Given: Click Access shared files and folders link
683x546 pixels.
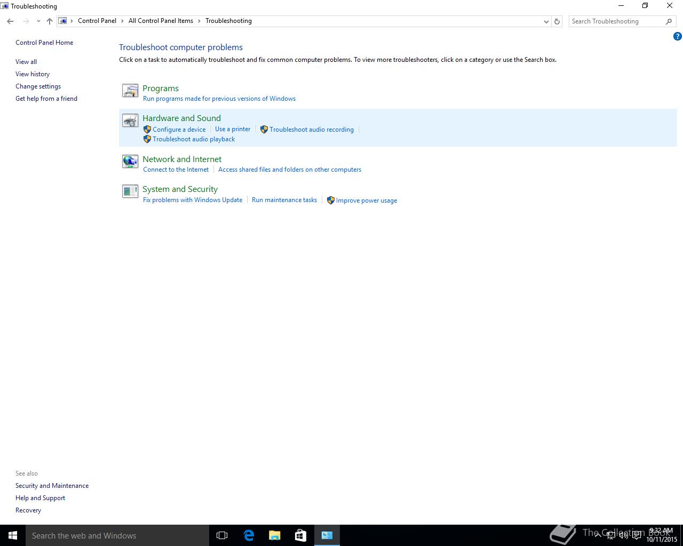Looking at the screenshot, I should coord(290,170).
